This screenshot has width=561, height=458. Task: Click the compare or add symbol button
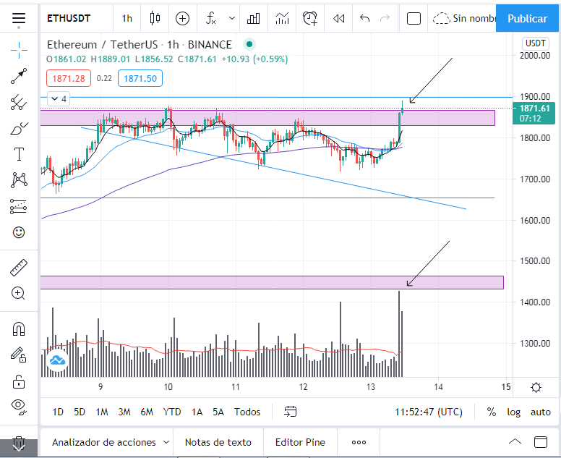pos(182,18)
